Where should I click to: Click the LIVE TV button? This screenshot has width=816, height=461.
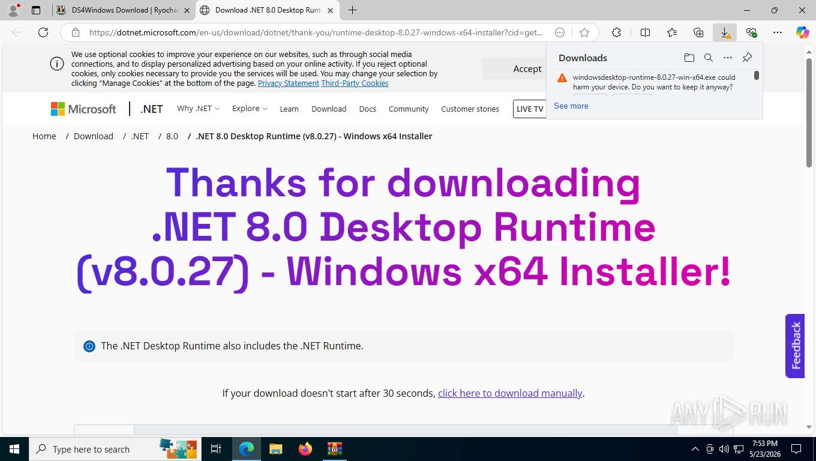click(x=530, y=109)
